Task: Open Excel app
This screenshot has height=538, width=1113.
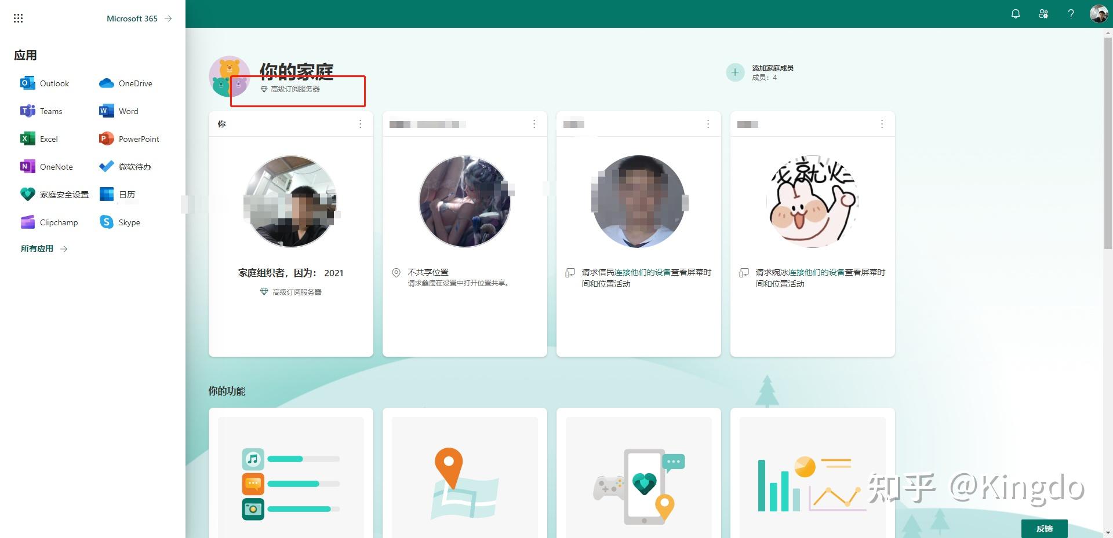Action: coord(39,139)
